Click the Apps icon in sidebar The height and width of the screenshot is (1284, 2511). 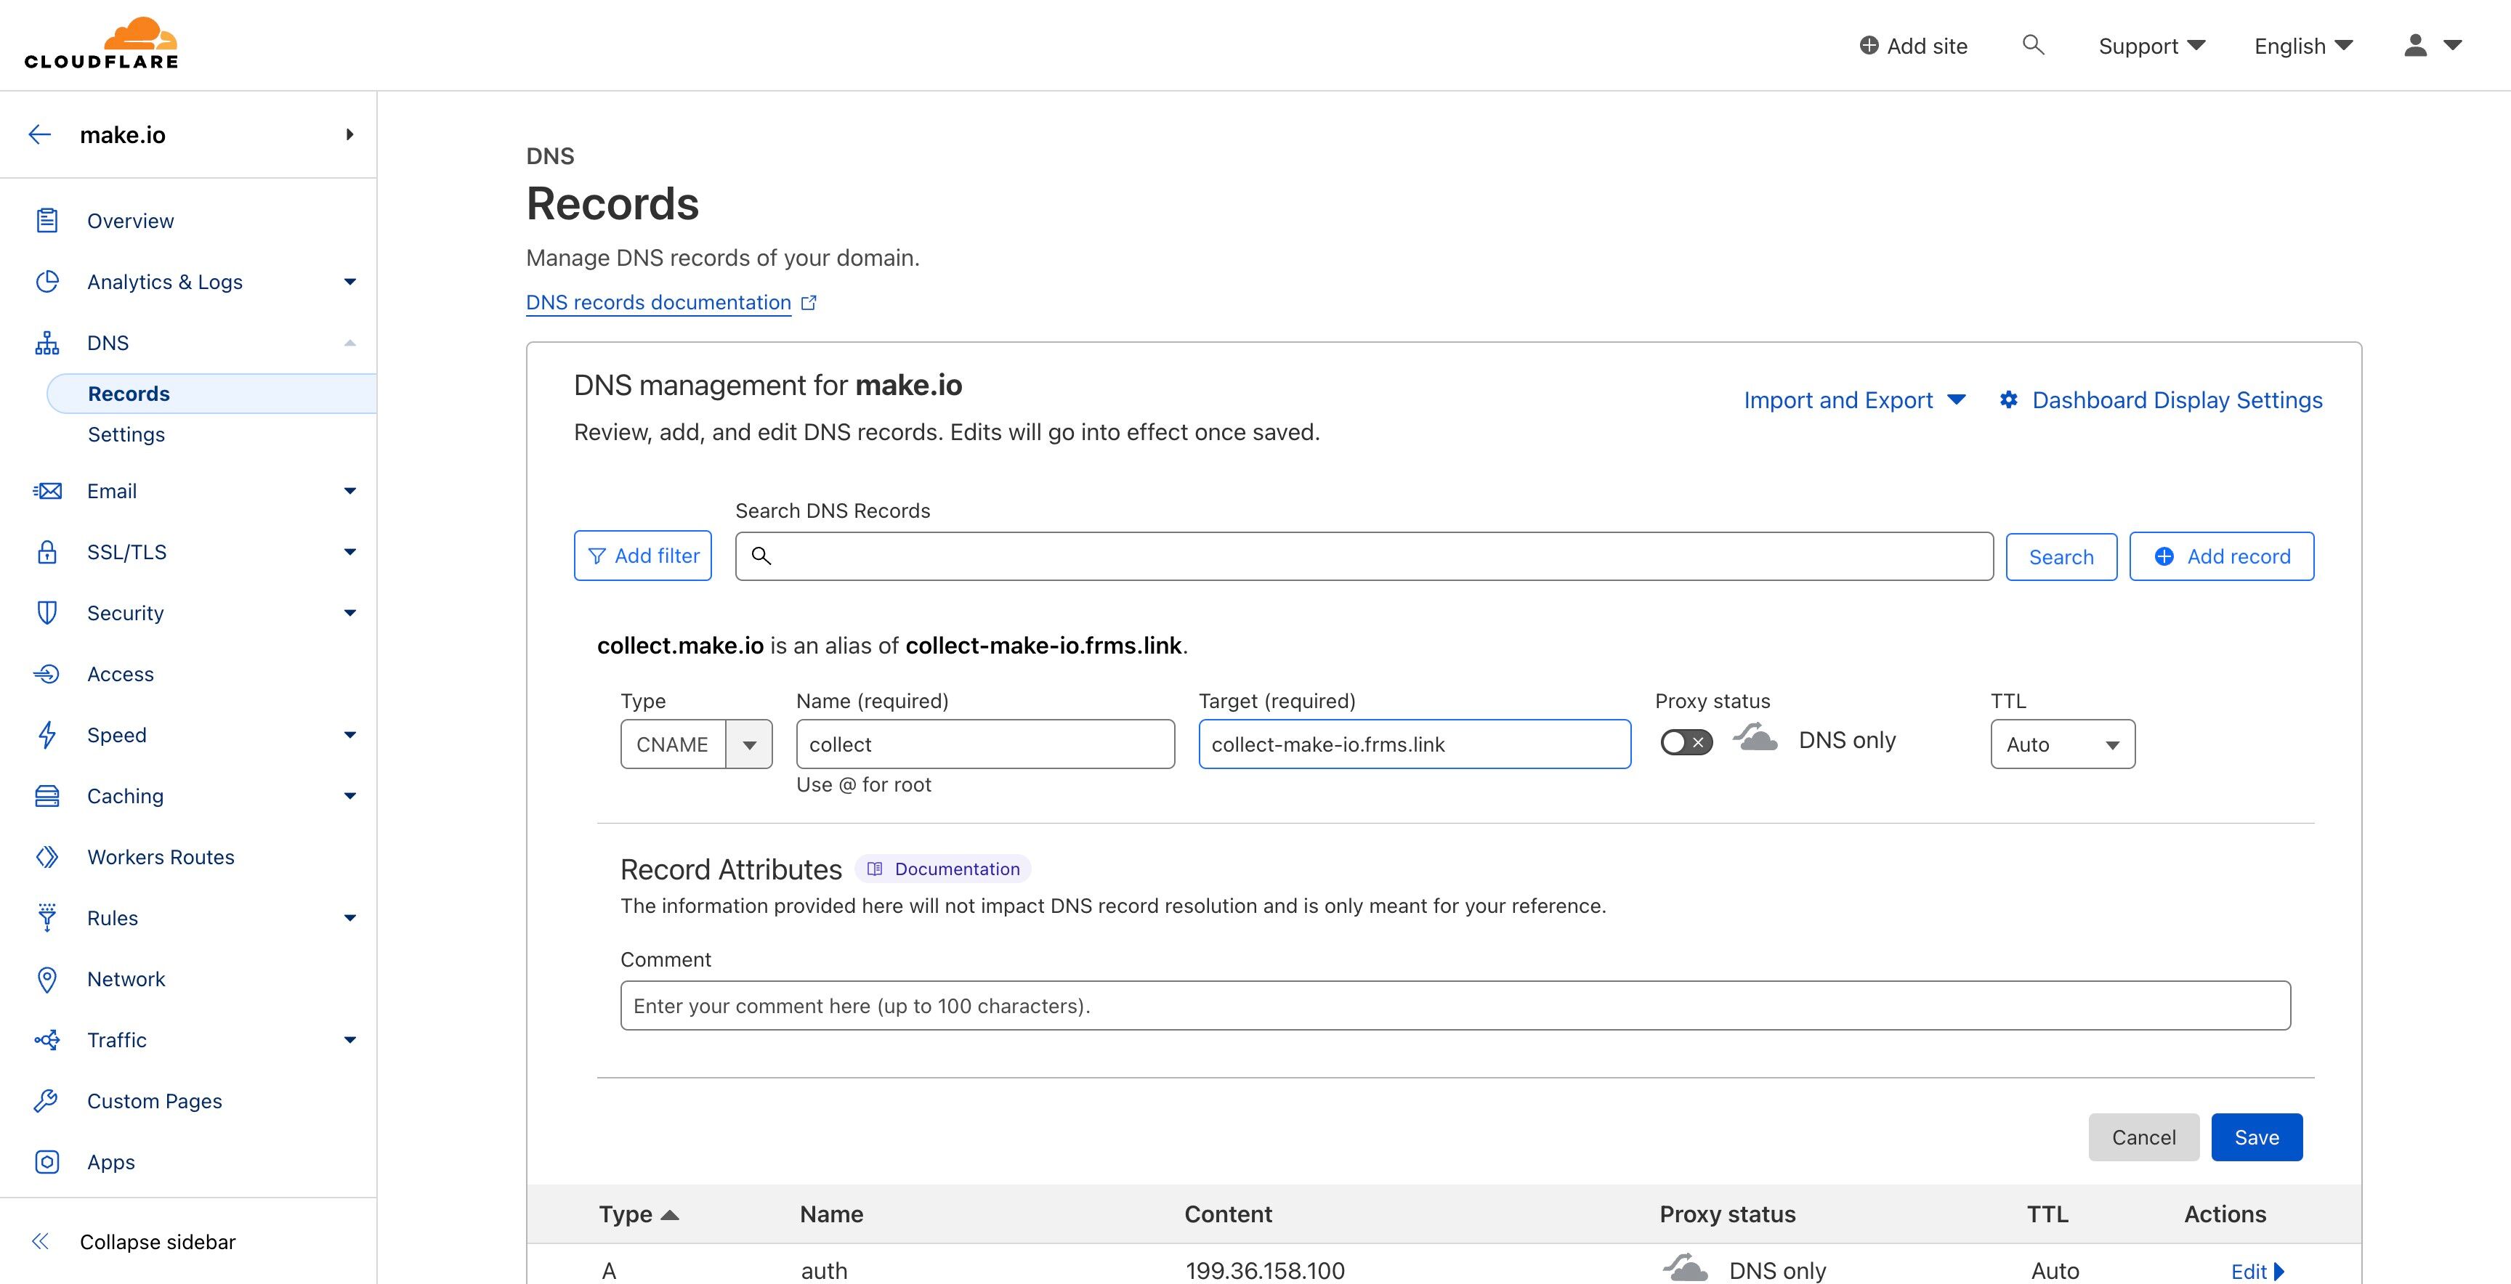point(46,1162)
